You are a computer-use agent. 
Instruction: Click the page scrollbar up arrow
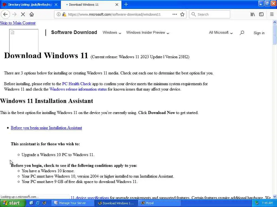[275, 22]
